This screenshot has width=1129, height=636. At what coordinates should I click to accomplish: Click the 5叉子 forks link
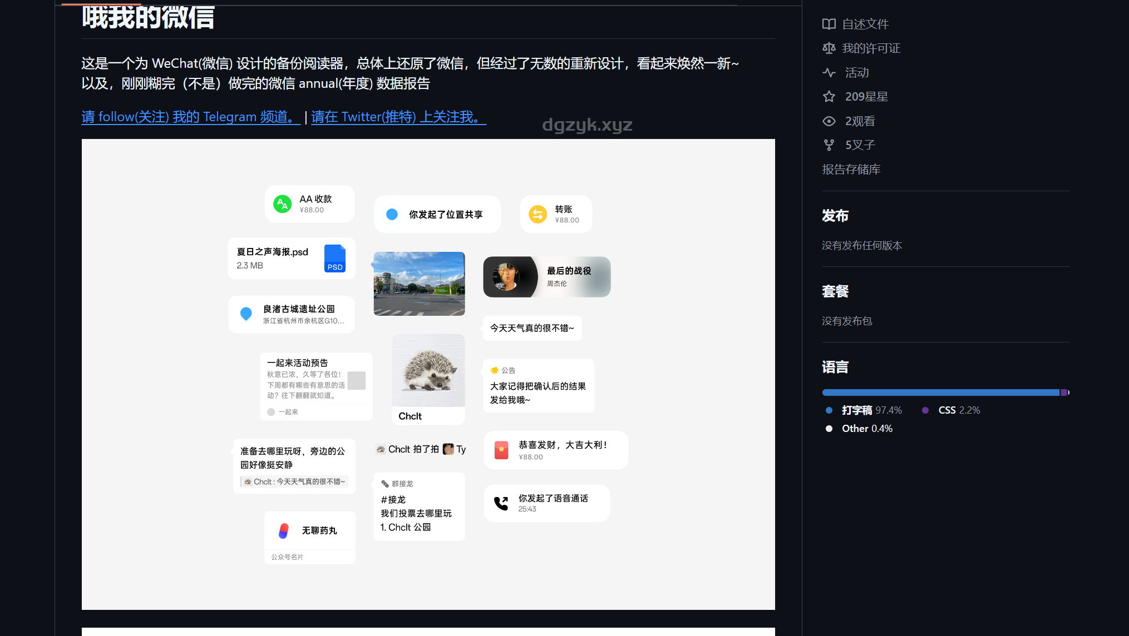click(x=860, y=145)
